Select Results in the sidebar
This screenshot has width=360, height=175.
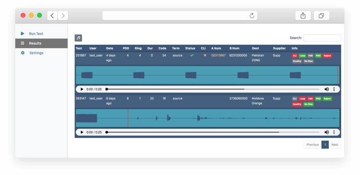(x=35, y=43)
